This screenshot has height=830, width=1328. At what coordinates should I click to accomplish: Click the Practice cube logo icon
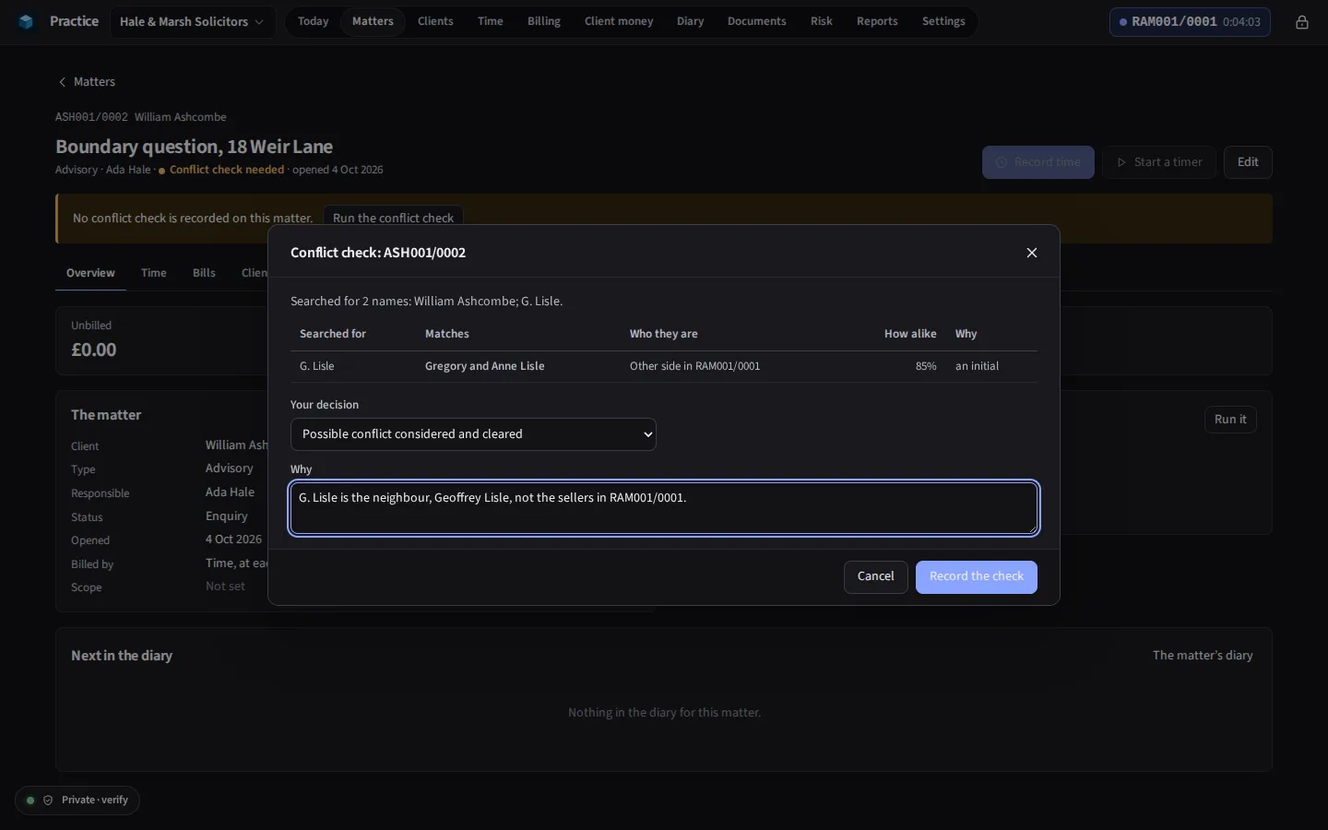pos(26,21)
